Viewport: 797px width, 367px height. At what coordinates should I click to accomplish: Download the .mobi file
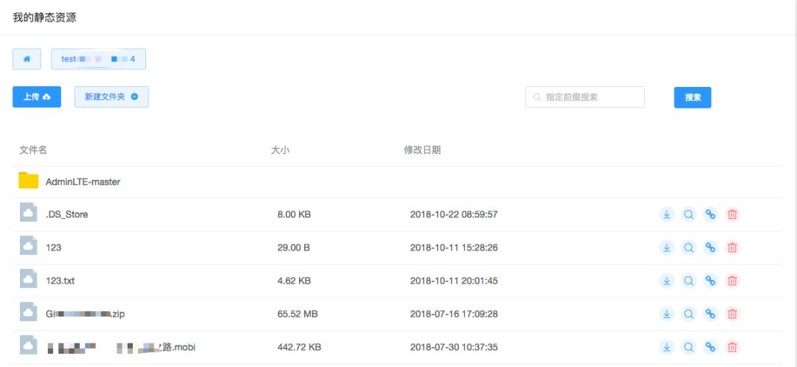pyautogui.click(x=666, y=347)
